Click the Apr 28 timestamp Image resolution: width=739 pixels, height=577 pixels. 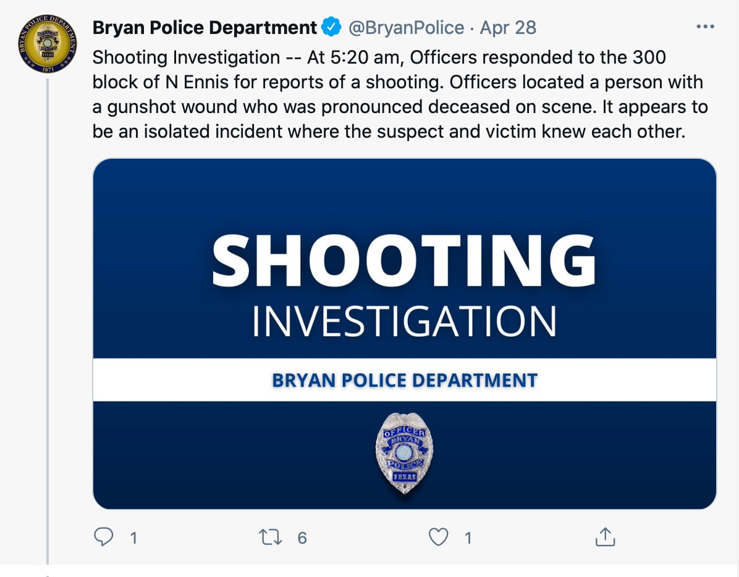(x=508, y=28)
